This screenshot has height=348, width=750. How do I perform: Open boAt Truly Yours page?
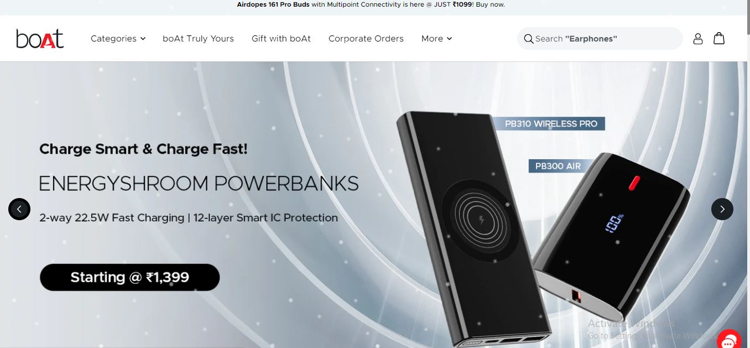pyautogui.click(x=198, y=39)
